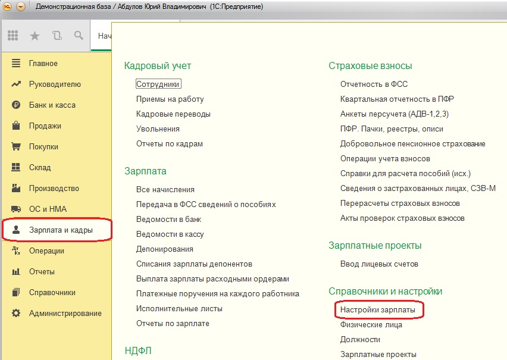The height and width of the screenshot is (360, 507).
Task: Click the Руководителю chart icon
Action: coord(16,84)
